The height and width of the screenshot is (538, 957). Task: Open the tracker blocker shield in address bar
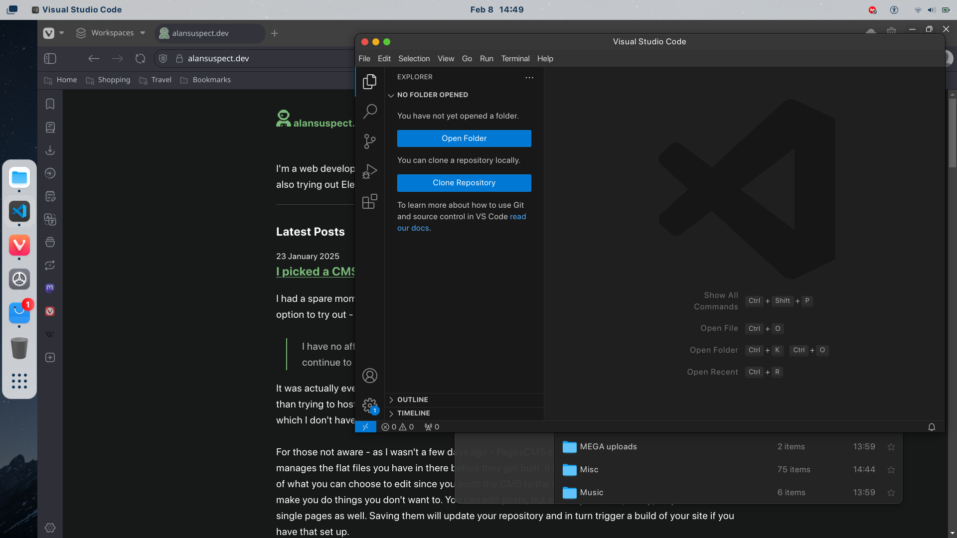tap(162, 58)
